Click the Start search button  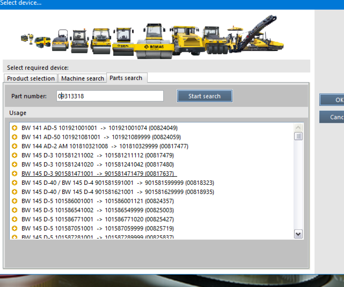pyautogui.click(x=204, y=96)
